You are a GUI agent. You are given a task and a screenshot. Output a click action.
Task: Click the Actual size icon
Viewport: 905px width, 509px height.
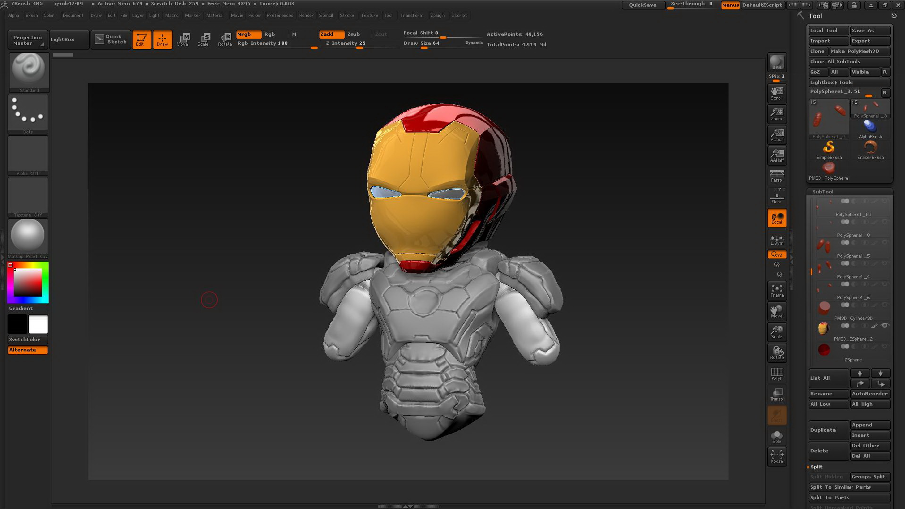[777, 134]
